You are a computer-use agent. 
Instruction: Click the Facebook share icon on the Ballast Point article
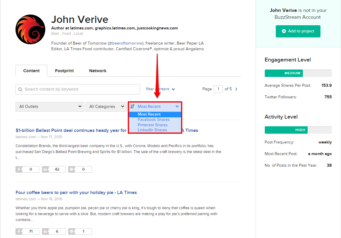point(19,169)
